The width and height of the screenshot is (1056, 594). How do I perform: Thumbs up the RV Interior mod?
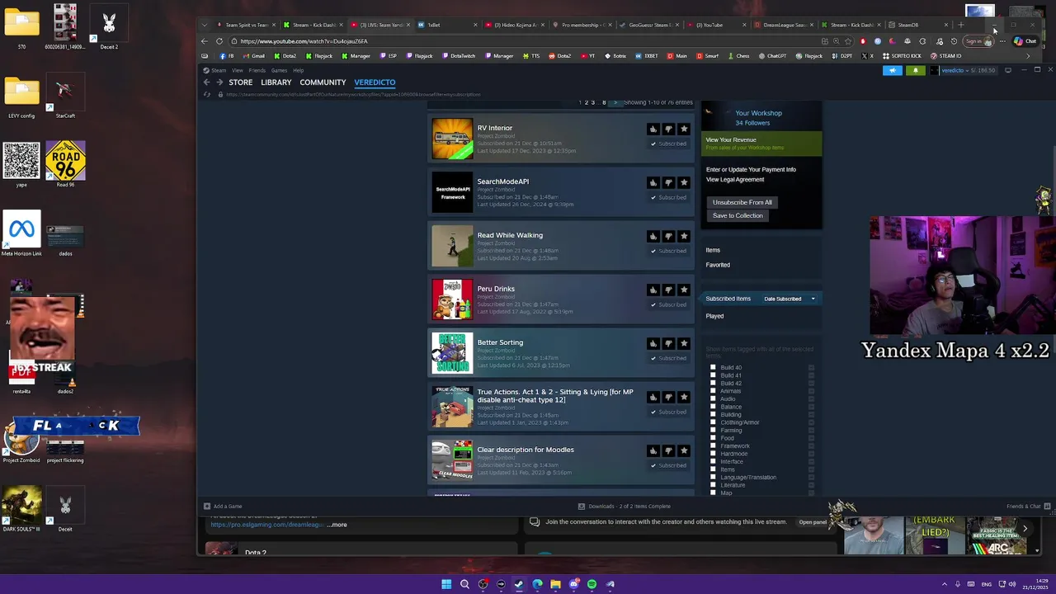click(653, 129)
